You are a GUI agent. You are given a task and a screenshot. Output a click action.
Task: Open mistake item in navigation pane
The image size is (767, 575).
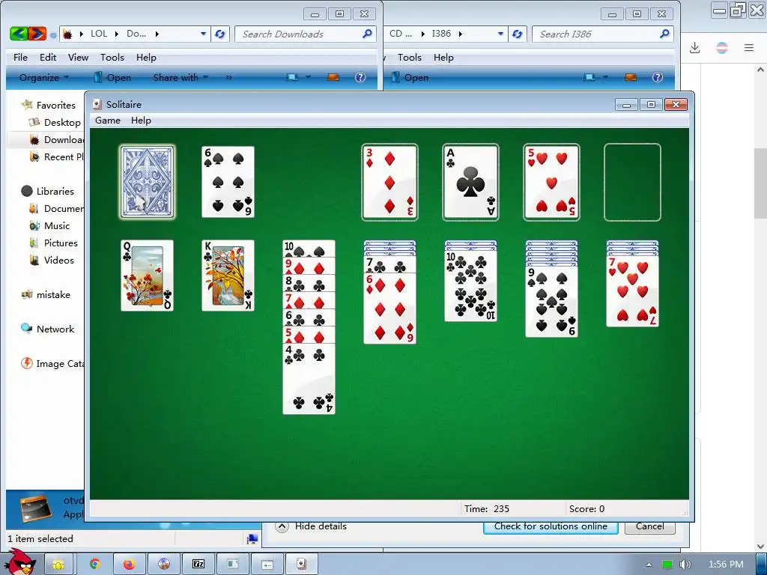53,295
